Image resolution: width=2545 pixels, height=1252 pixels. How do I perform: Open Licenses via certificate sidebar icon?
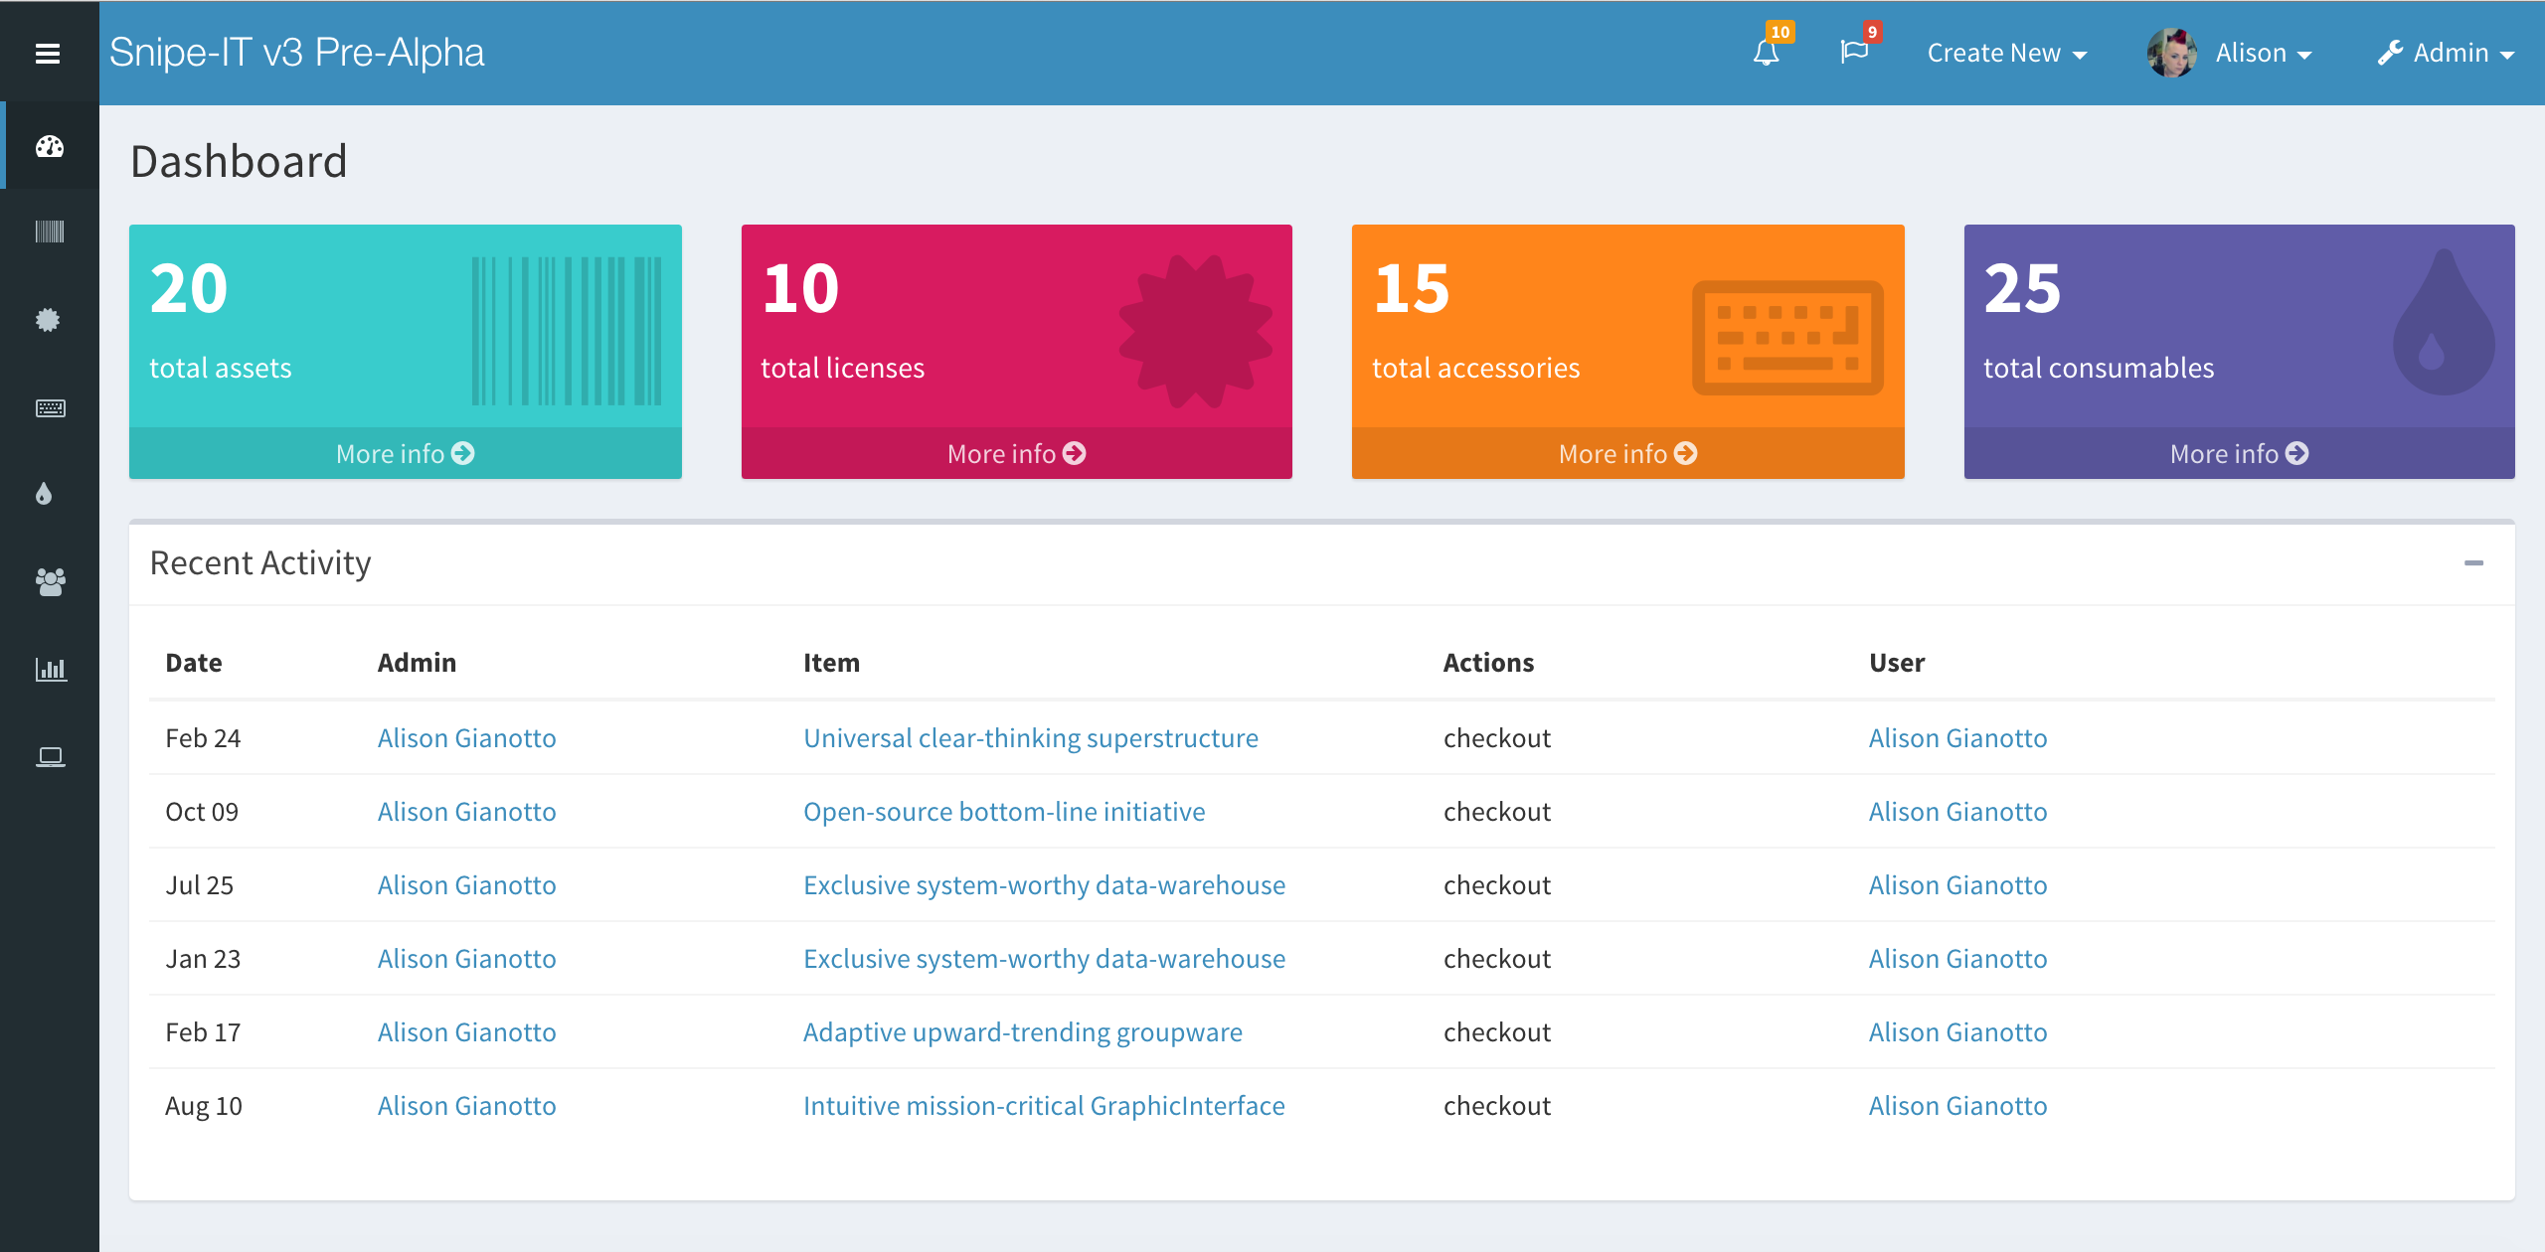pos(48,320)
